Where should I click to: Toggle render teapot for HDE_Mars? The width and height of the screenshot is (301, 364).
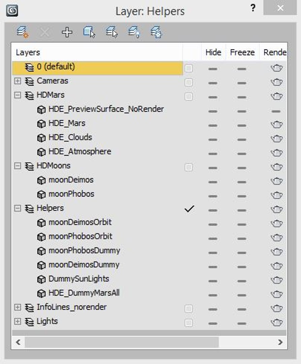click(x=277, y=125)
